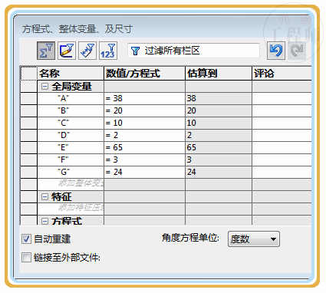326x293 pixels.
Task: Collapse the 特征 section
Action: pyautogui.click(x=44, y=197)
